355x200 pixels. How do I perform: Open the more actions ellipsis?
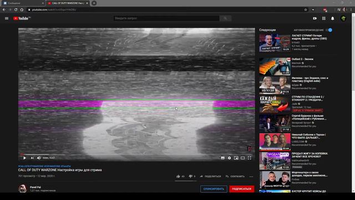pos(251,177)
